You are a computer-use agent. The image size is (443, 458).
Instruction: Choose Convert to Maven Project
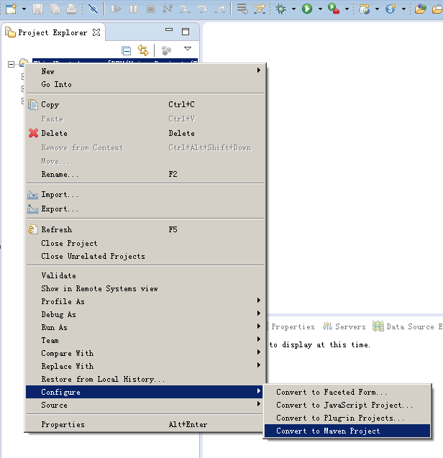(x=347, y=431)
